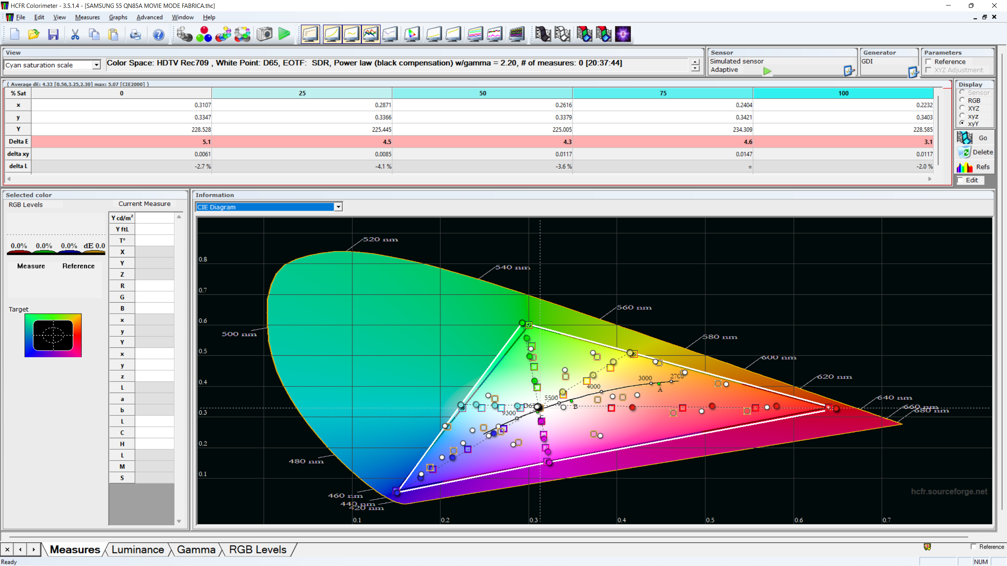The height and width of the screenshot is (566, 1007).
Task: Click the measure gray scale icon
Action: click(184, 35)
